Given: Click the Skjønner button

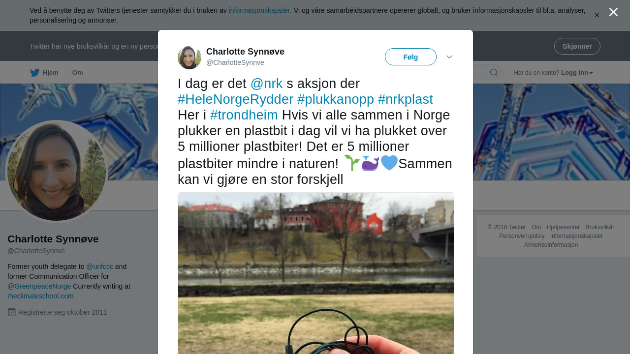Looking at the screenshot, I should pyautogui.click(x=577, y=46).
